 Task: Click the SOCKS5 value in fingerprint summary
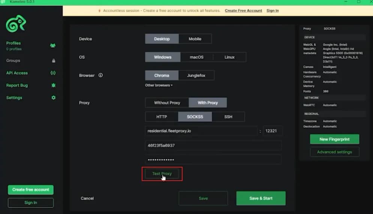(330, 28)
